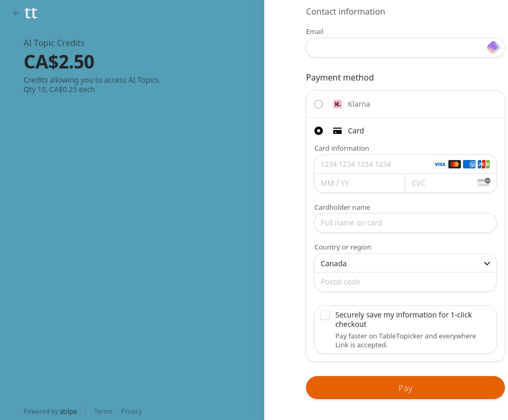The height and width of the screenshot is (420, 508).
Task: Click the JCB card brand icon
Action: point(483,164)
